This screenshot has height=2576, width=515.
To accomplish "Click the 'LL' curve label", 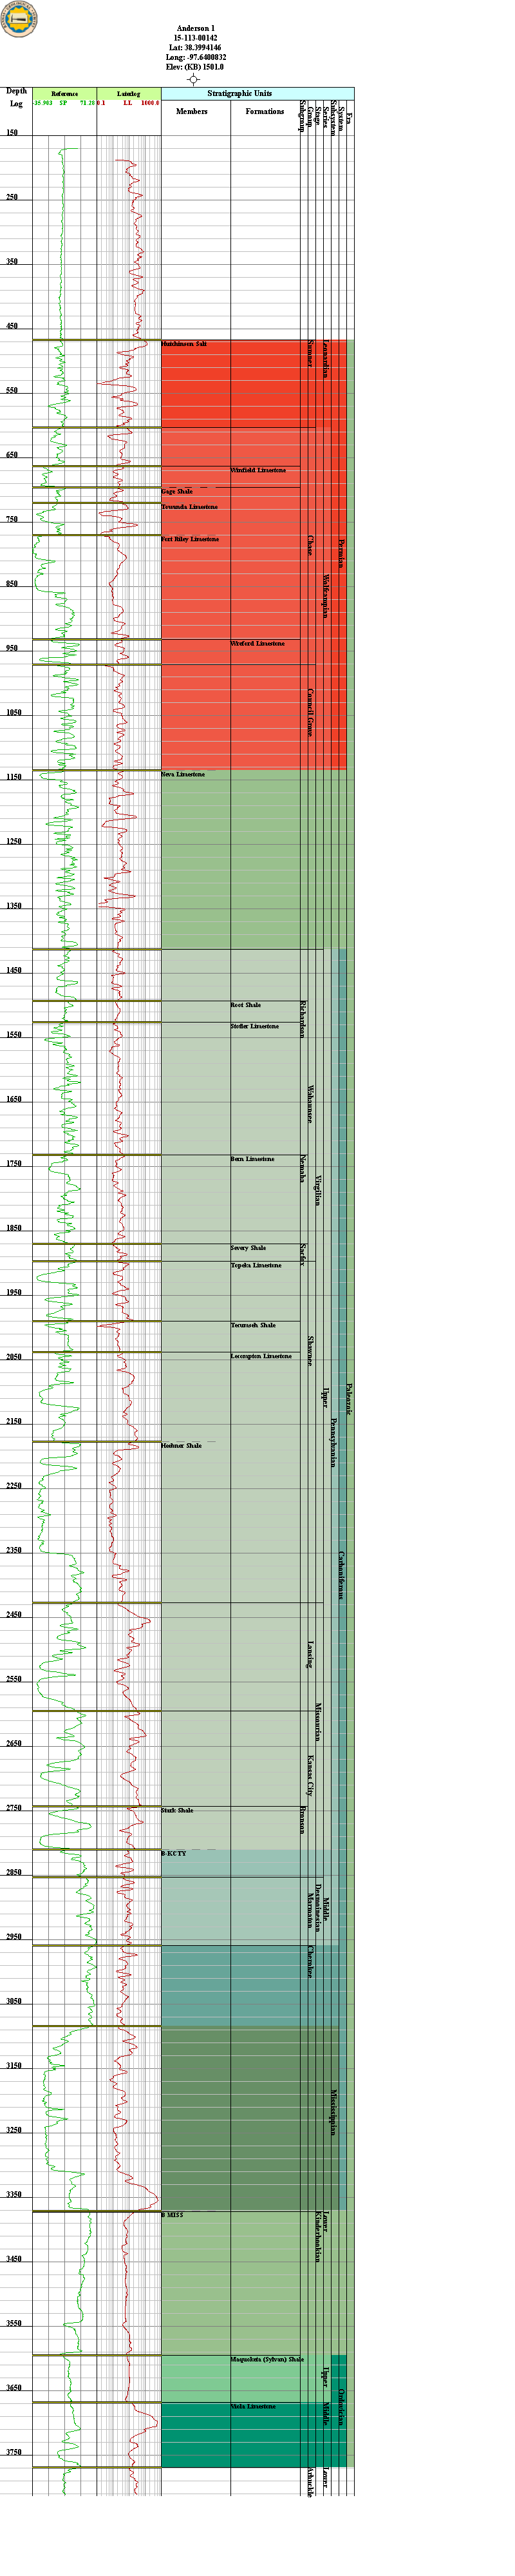I will [128, 103].
